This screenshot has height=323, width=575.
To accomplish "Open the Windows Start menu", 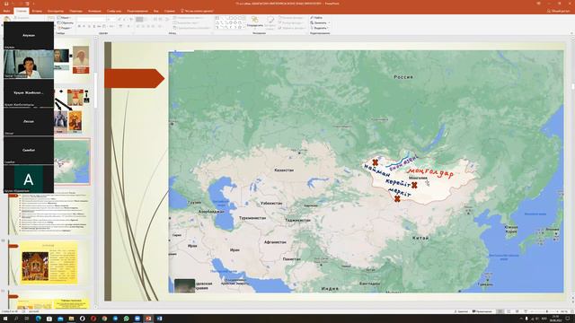I will pyautogui.click(x=5, y=319).
